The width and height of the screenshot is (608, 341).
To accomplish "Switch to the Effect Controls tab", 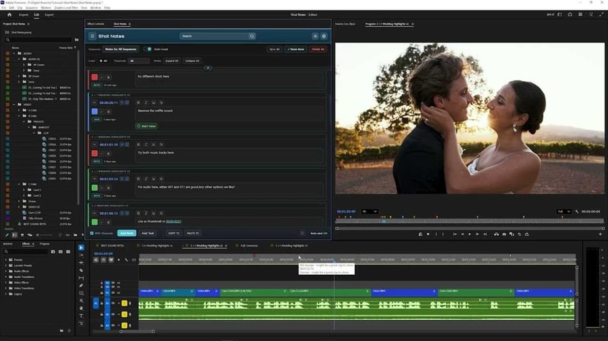I will [96, 23].
